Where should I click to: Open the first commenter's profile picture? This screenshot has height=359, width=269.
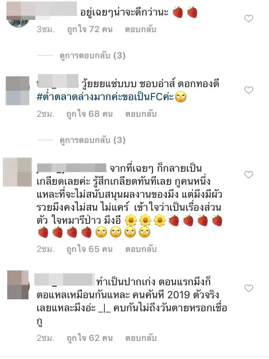[x=18, y=16]
